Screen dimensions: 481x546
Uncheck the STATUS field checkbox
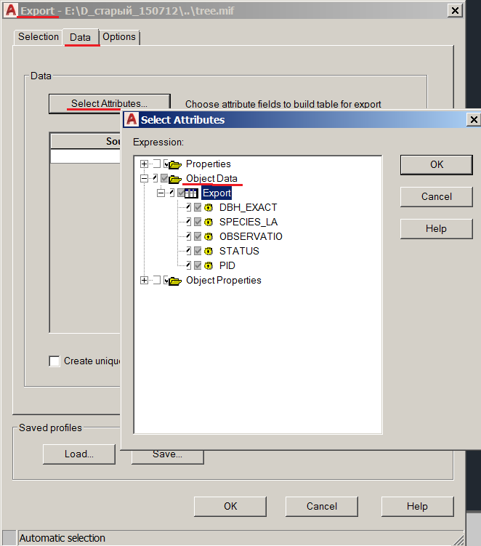pyautogui.click(x=198, y=251)
